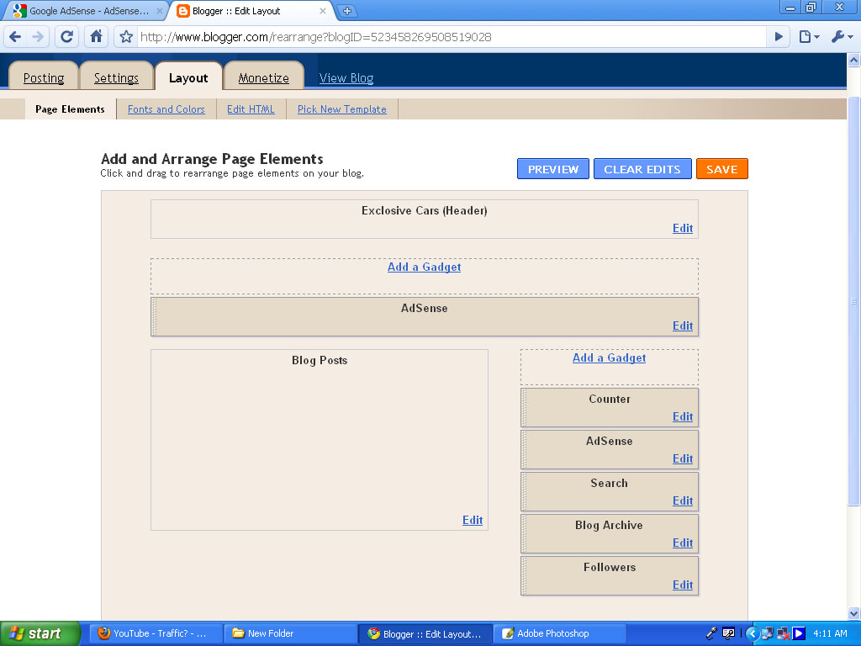861x646 pixels.
Task: Restore down the browser window
Action: pyautogui.click(x=811, y=7)
